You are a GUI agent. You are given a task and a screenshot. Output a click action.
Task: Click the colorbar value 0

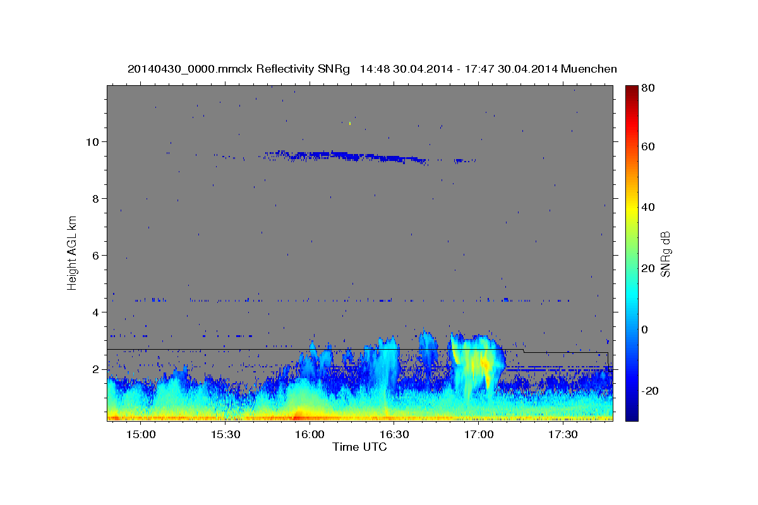(644, 330)
